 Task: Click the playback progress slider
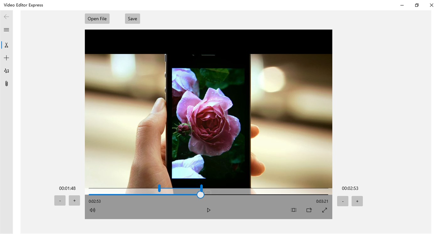pyautogui.click(x=200, y=194)
